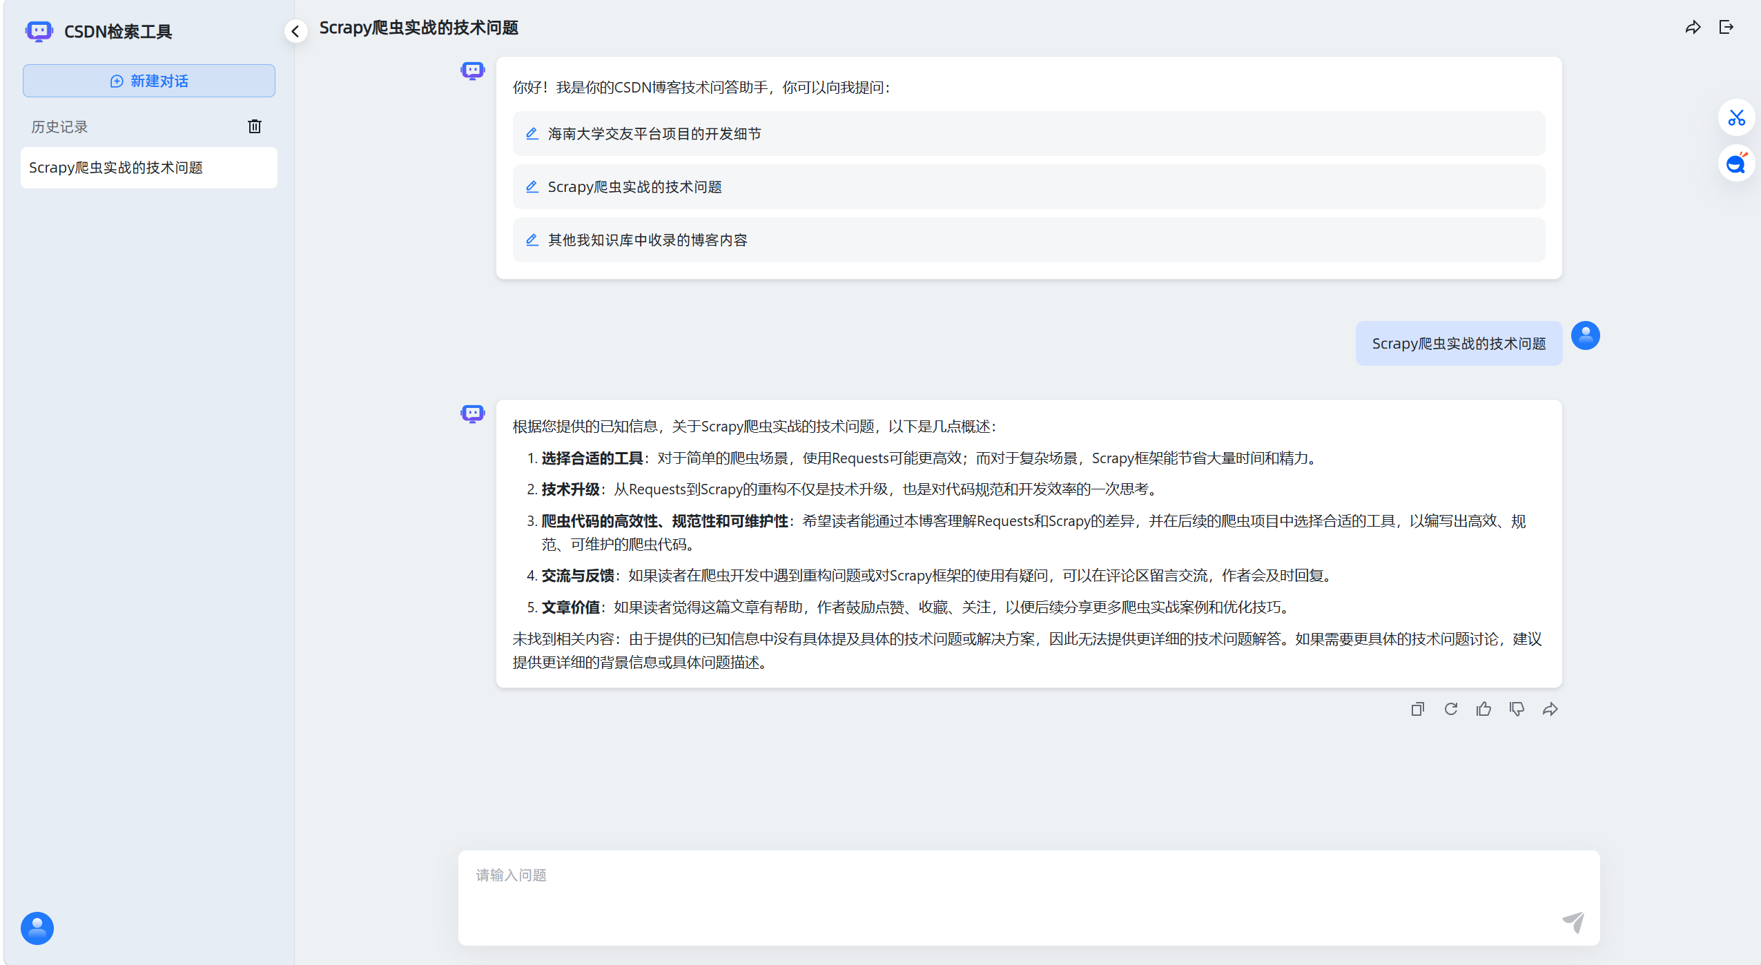The image size is (1761, 965).
Task: Click the user message bubble Scrapy爬虫实战的技术问题
Action: pos(1459,344)
